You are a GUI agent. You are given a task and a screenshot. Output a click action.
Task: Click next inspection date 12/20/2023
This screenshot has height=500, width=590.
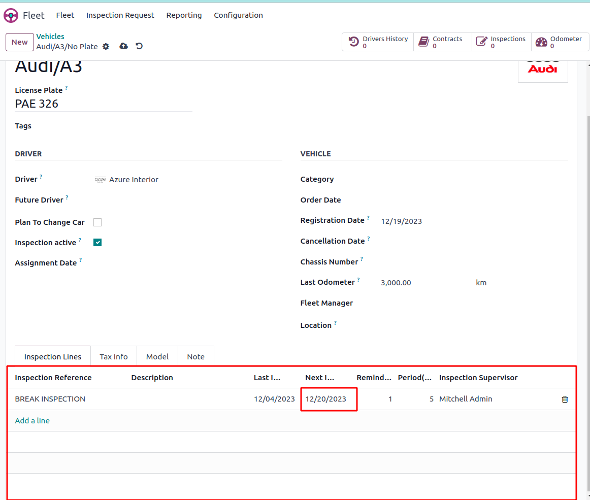tap(326, 399)
